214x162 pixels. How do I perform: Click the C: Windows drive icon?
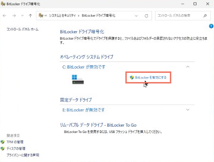tap(77, 79)
